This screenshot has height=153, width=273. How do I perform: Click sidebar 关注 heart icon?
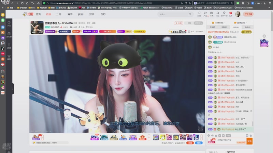tap(9, 24)
